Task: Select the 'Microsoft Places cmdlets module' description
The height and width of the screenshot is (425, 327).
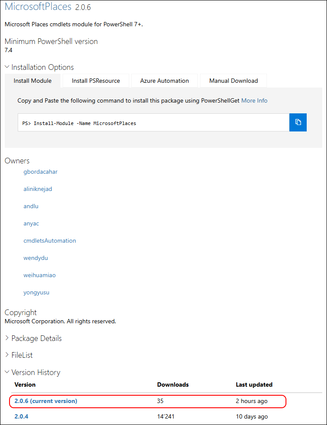Action: coord(74,24)
